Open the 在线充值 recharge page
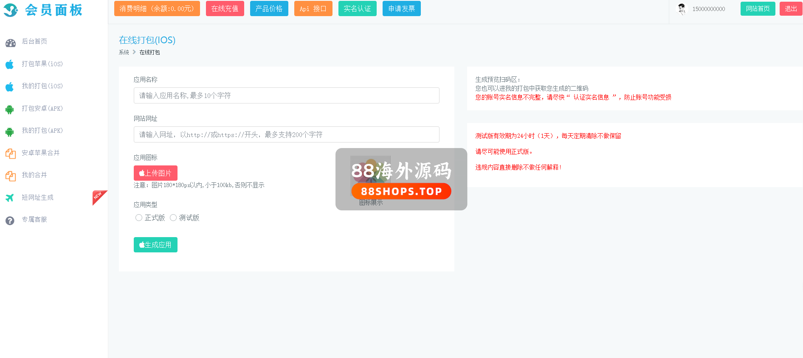Screen dimensions: 803x358 pyautogui.click(x=225, y=8)
